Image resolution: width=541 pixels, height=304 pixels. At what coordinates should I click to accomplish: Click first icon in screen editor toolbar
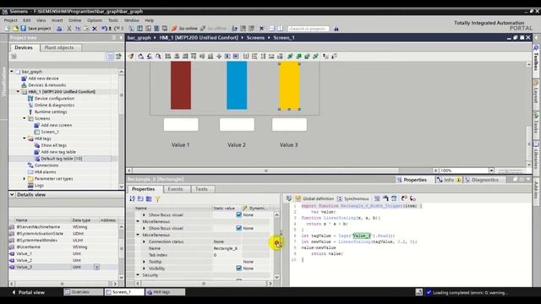pyautogui.click(x=131, y=57)
